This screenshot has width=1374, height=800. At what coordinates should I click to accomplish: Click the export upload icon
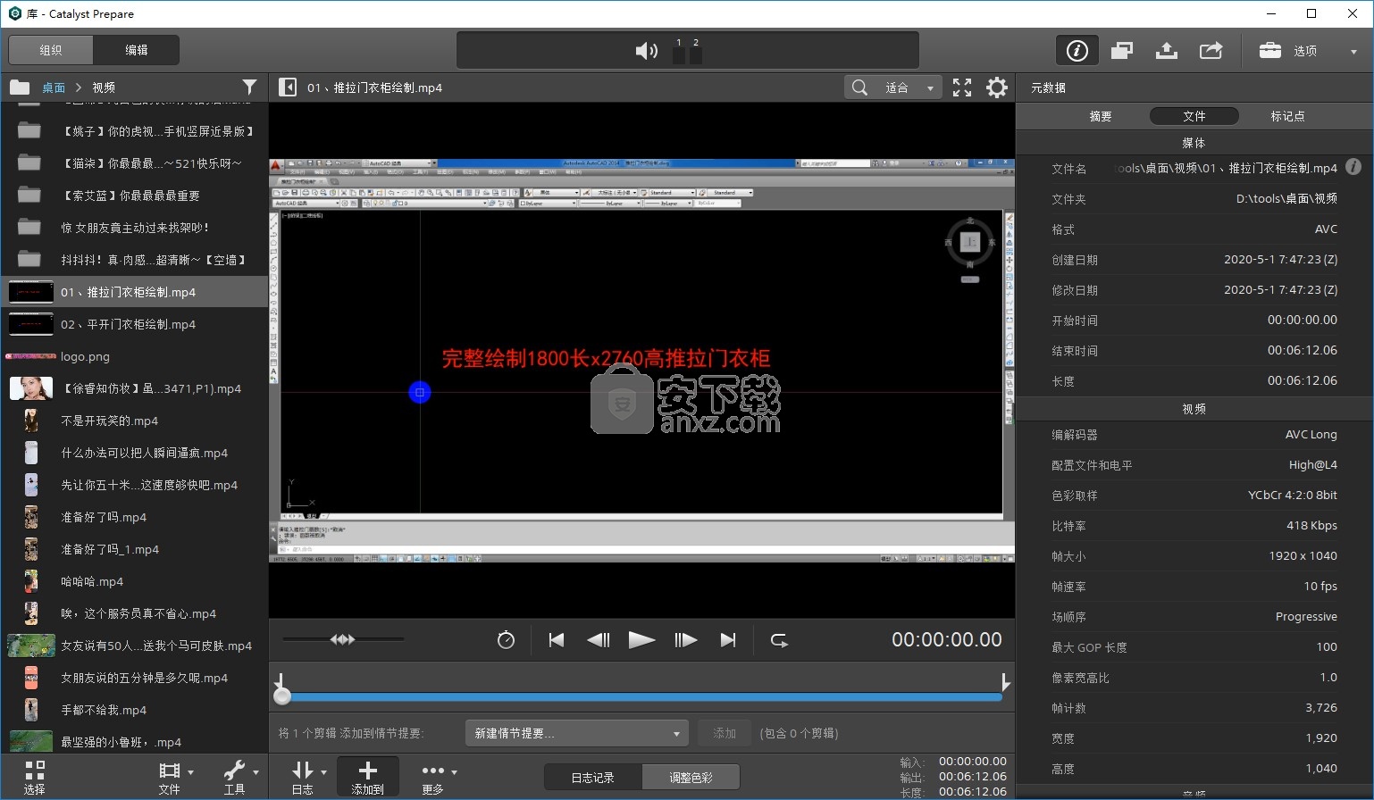pyautogui.click(x=1166, y=51)
